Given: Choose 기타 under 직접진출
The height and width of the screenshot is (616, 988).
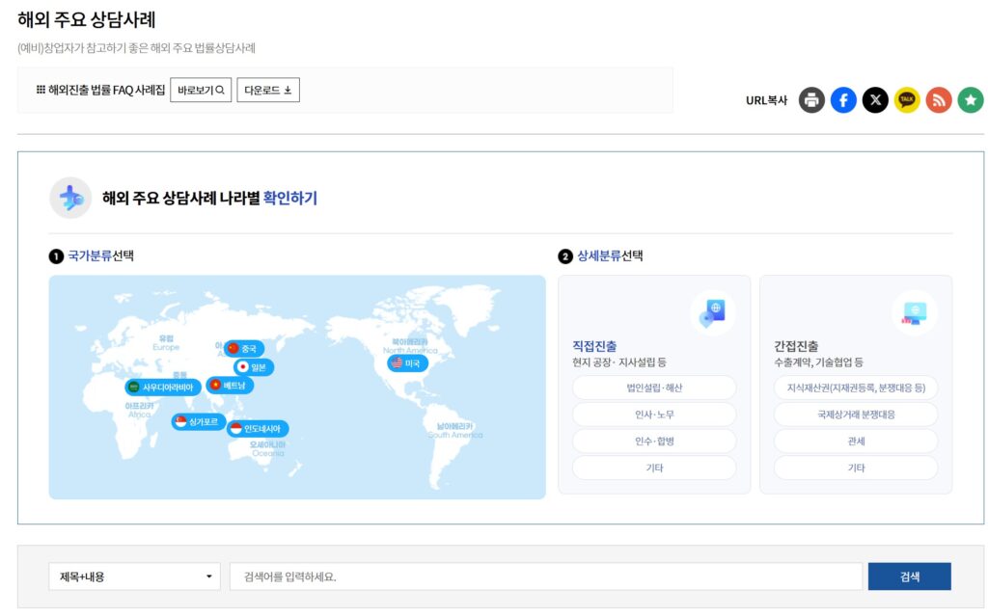Looking at the screenshot, I should [654, 468].
